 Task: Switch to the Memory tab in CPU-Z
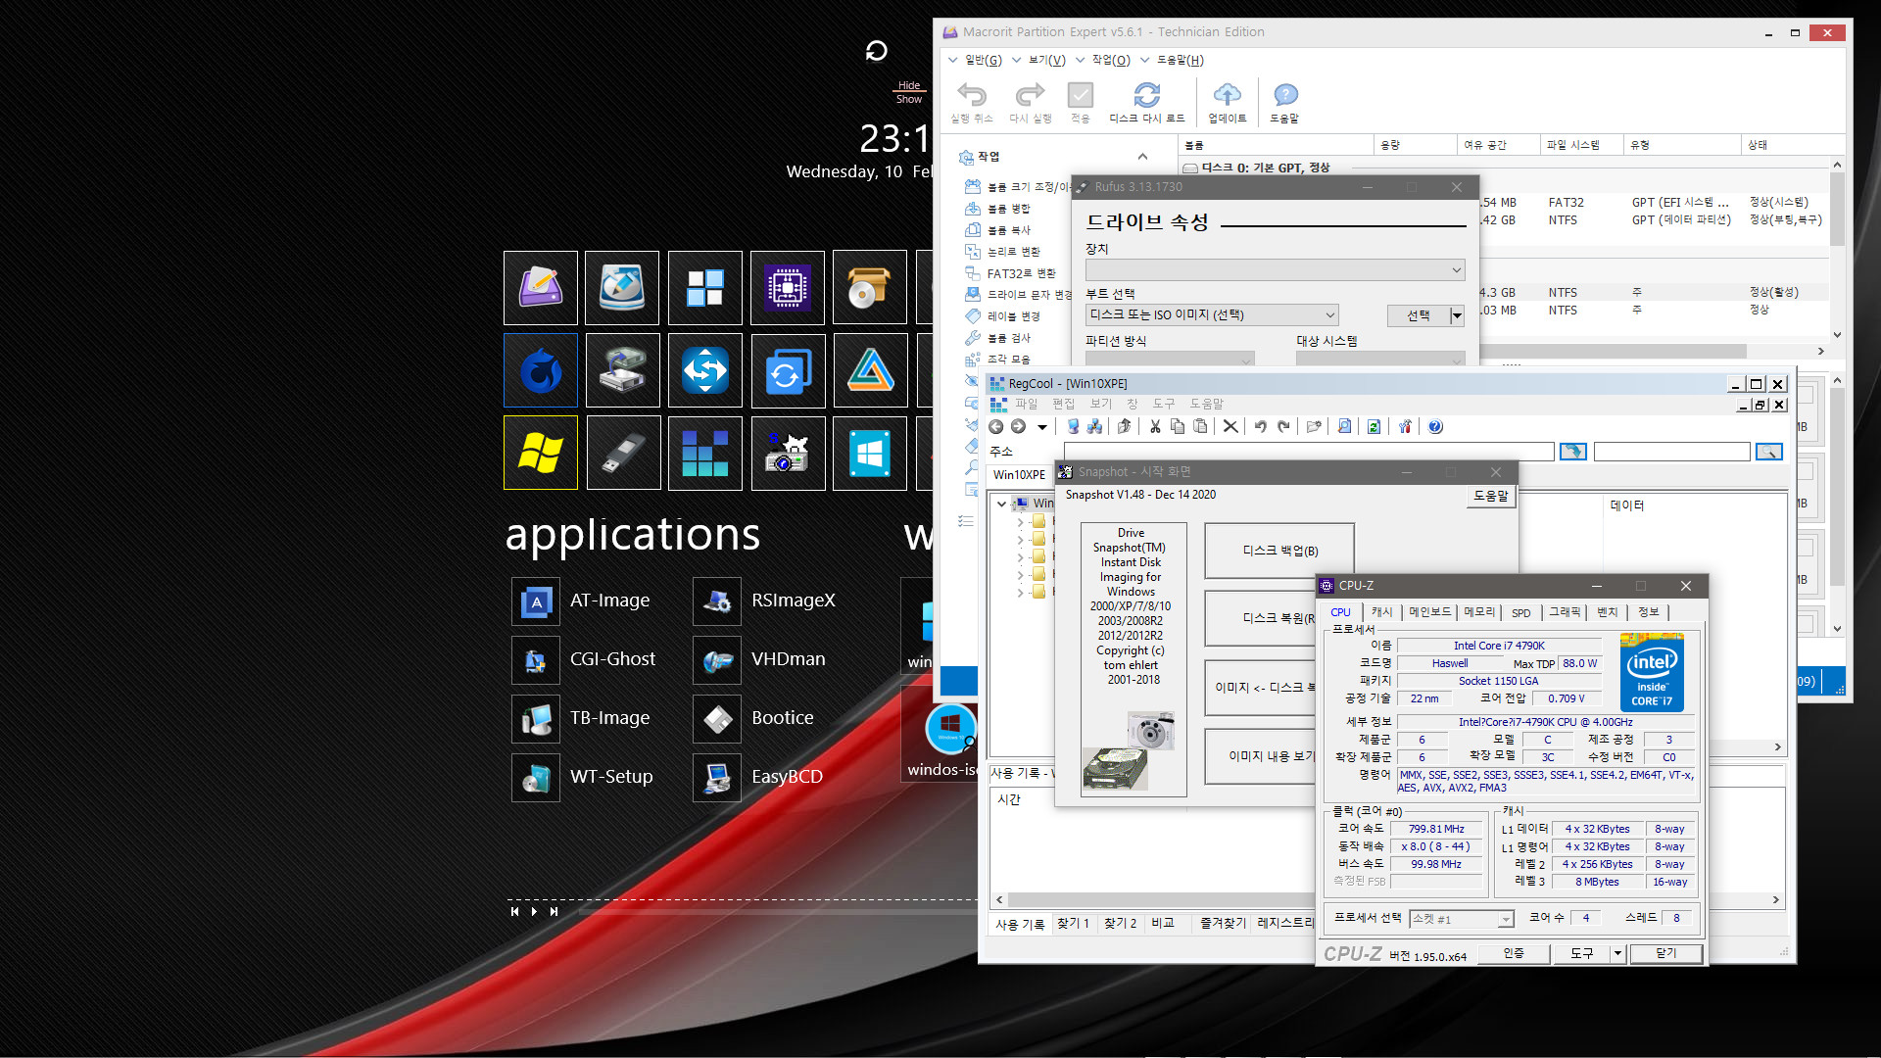point(1479,612)
